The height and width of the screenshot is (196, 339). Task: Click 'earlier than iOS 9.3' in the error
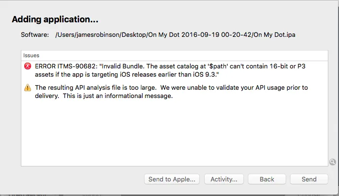[194, 74]
